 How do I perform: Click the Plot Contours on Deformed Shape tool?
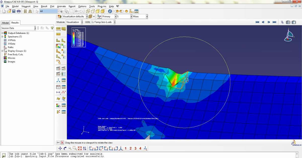(58, 46)
